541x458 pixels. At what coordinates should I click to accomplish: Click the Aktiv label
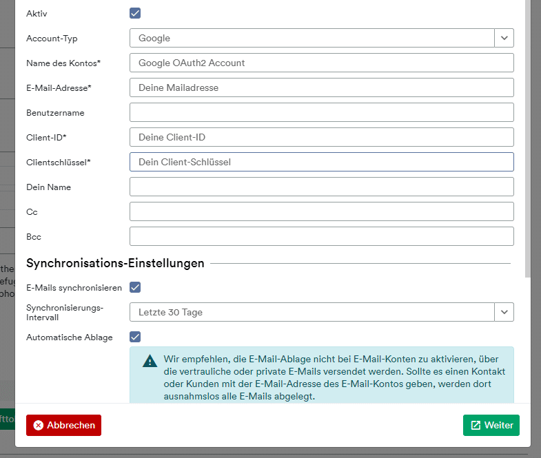pyautogui.click(x=37, y=14)
